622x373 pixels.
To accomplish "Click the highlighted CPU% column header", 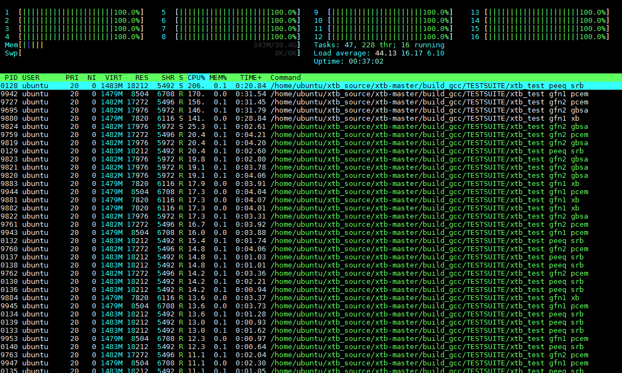I will [x=196, y=78].
